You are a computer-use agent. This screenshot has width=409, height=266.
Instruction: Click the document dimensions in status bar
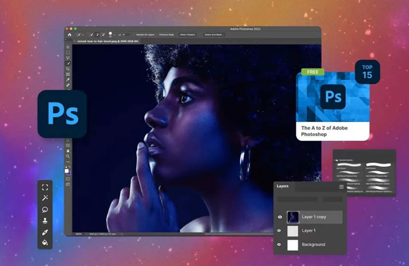click(103, 234)
